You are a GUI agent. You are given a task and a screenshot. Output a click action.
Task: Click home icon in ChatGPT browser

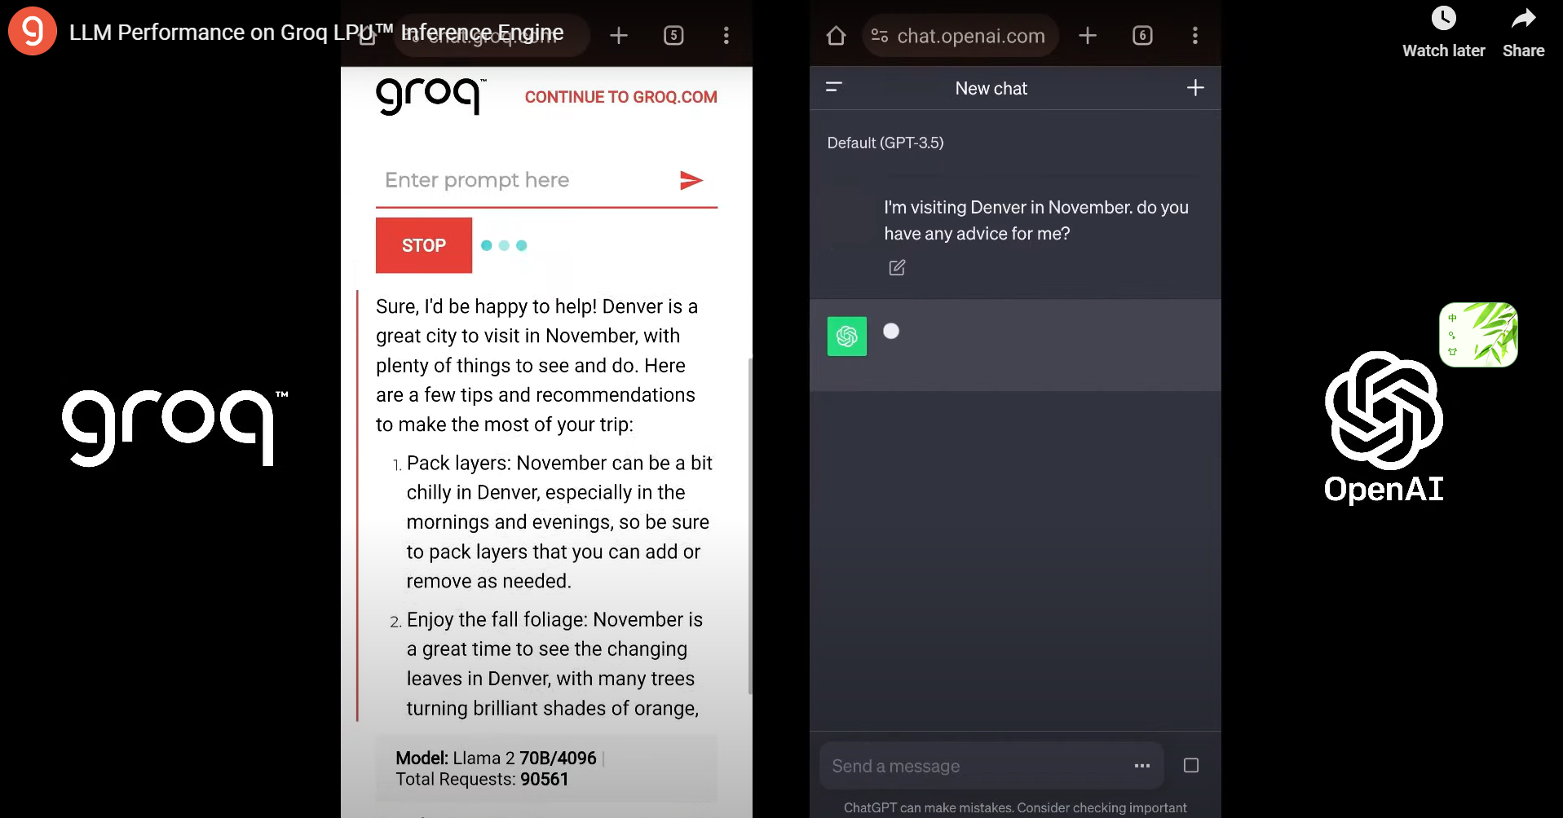(836, 36)
